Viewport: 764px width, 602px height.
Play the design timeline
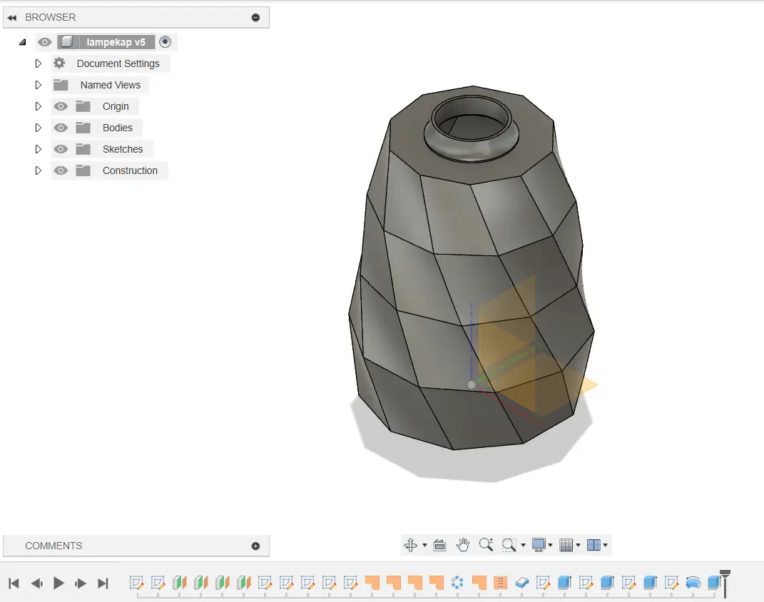point(58,583)
